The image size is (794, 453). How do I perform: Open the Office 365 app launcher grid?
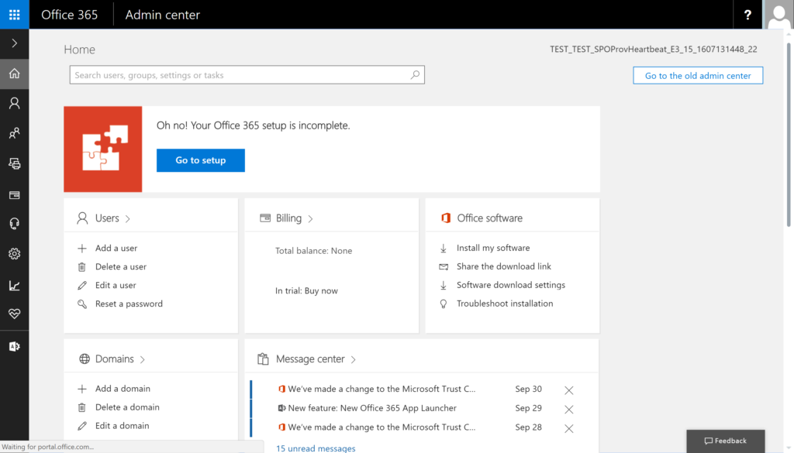(x=14, y=14)
